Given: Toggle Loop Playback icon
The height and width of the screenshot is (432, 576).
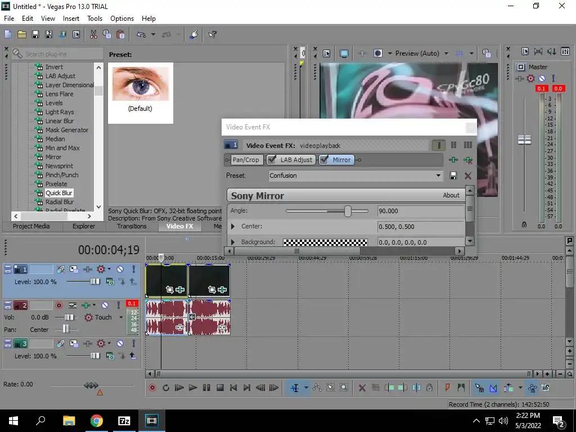Looking at the screenshot, I should [166, 388].
